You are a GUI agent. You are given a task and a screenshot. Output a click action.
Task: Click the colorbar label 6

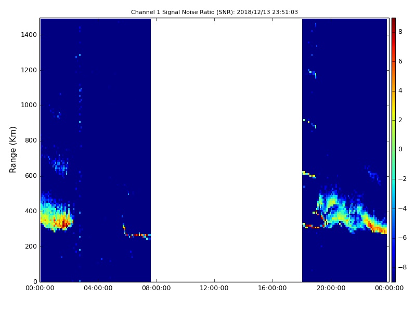tap(400, 61)
